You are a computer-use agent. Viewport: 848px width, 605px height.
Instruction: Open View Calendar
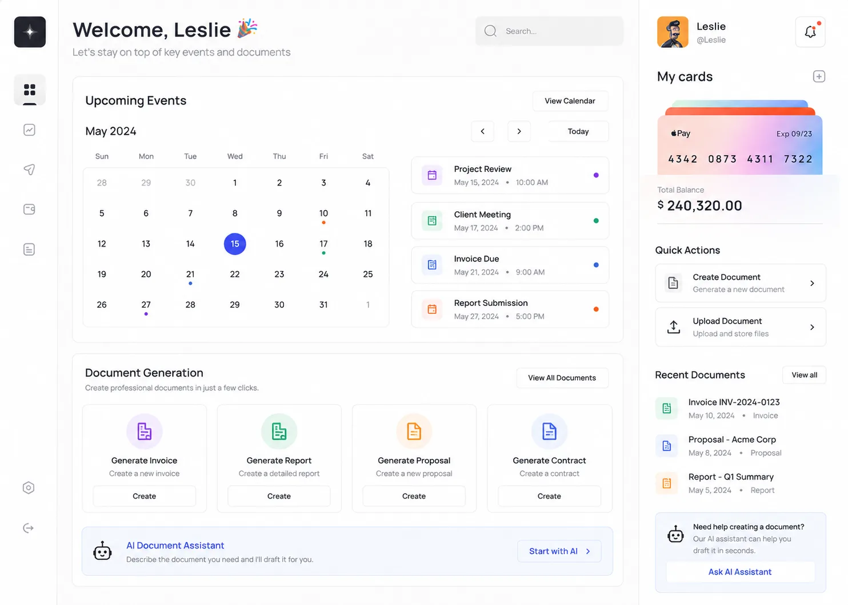pyautogui.click(x=570, y=101)
